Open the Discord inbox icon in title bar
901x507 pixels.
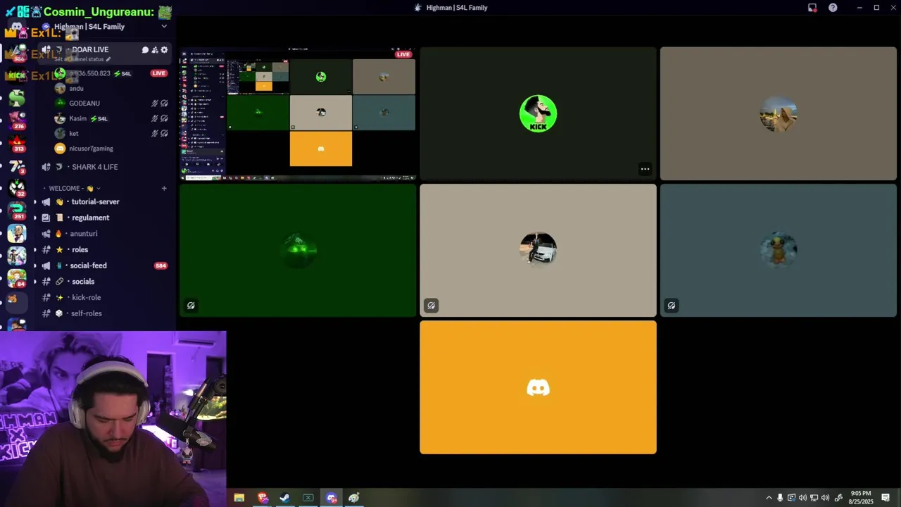[x=812, y=8]
